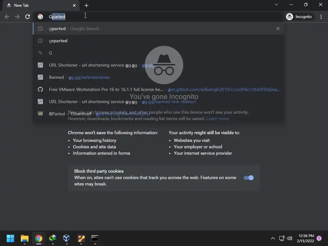The image size is (328, 246).
Task: Click the clock icon beside grparted
Action: click(x=40, y=41)
